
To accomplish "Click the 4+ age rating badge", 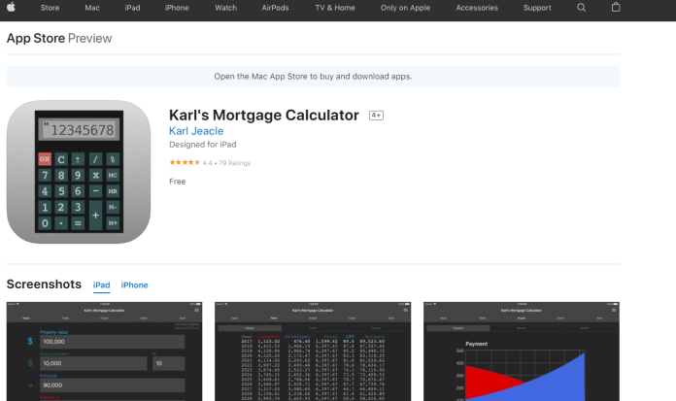I will pos(376,116).
